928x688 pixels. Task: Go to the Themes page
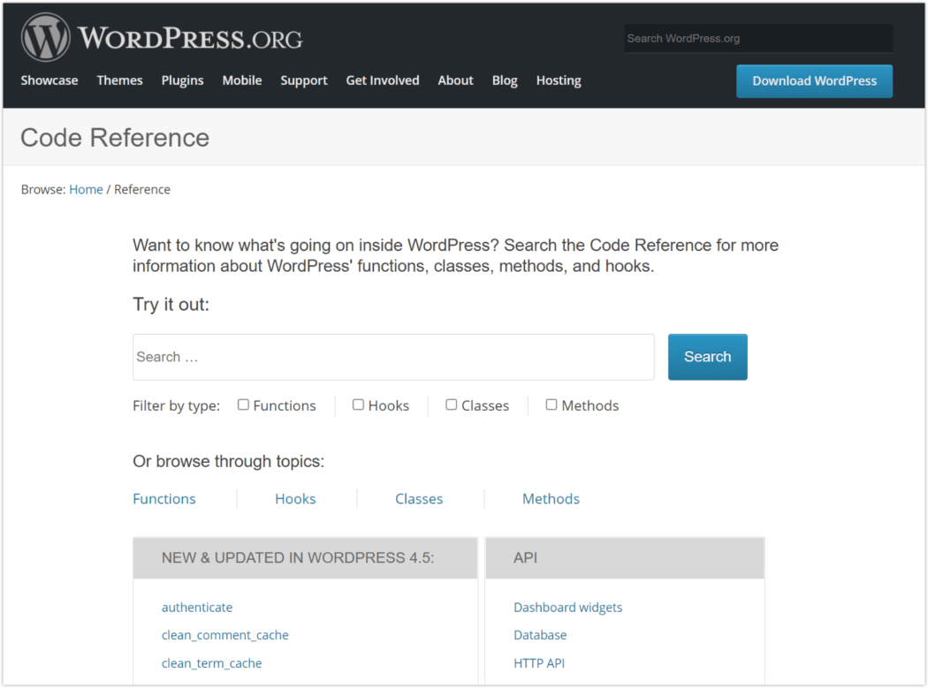119,80
